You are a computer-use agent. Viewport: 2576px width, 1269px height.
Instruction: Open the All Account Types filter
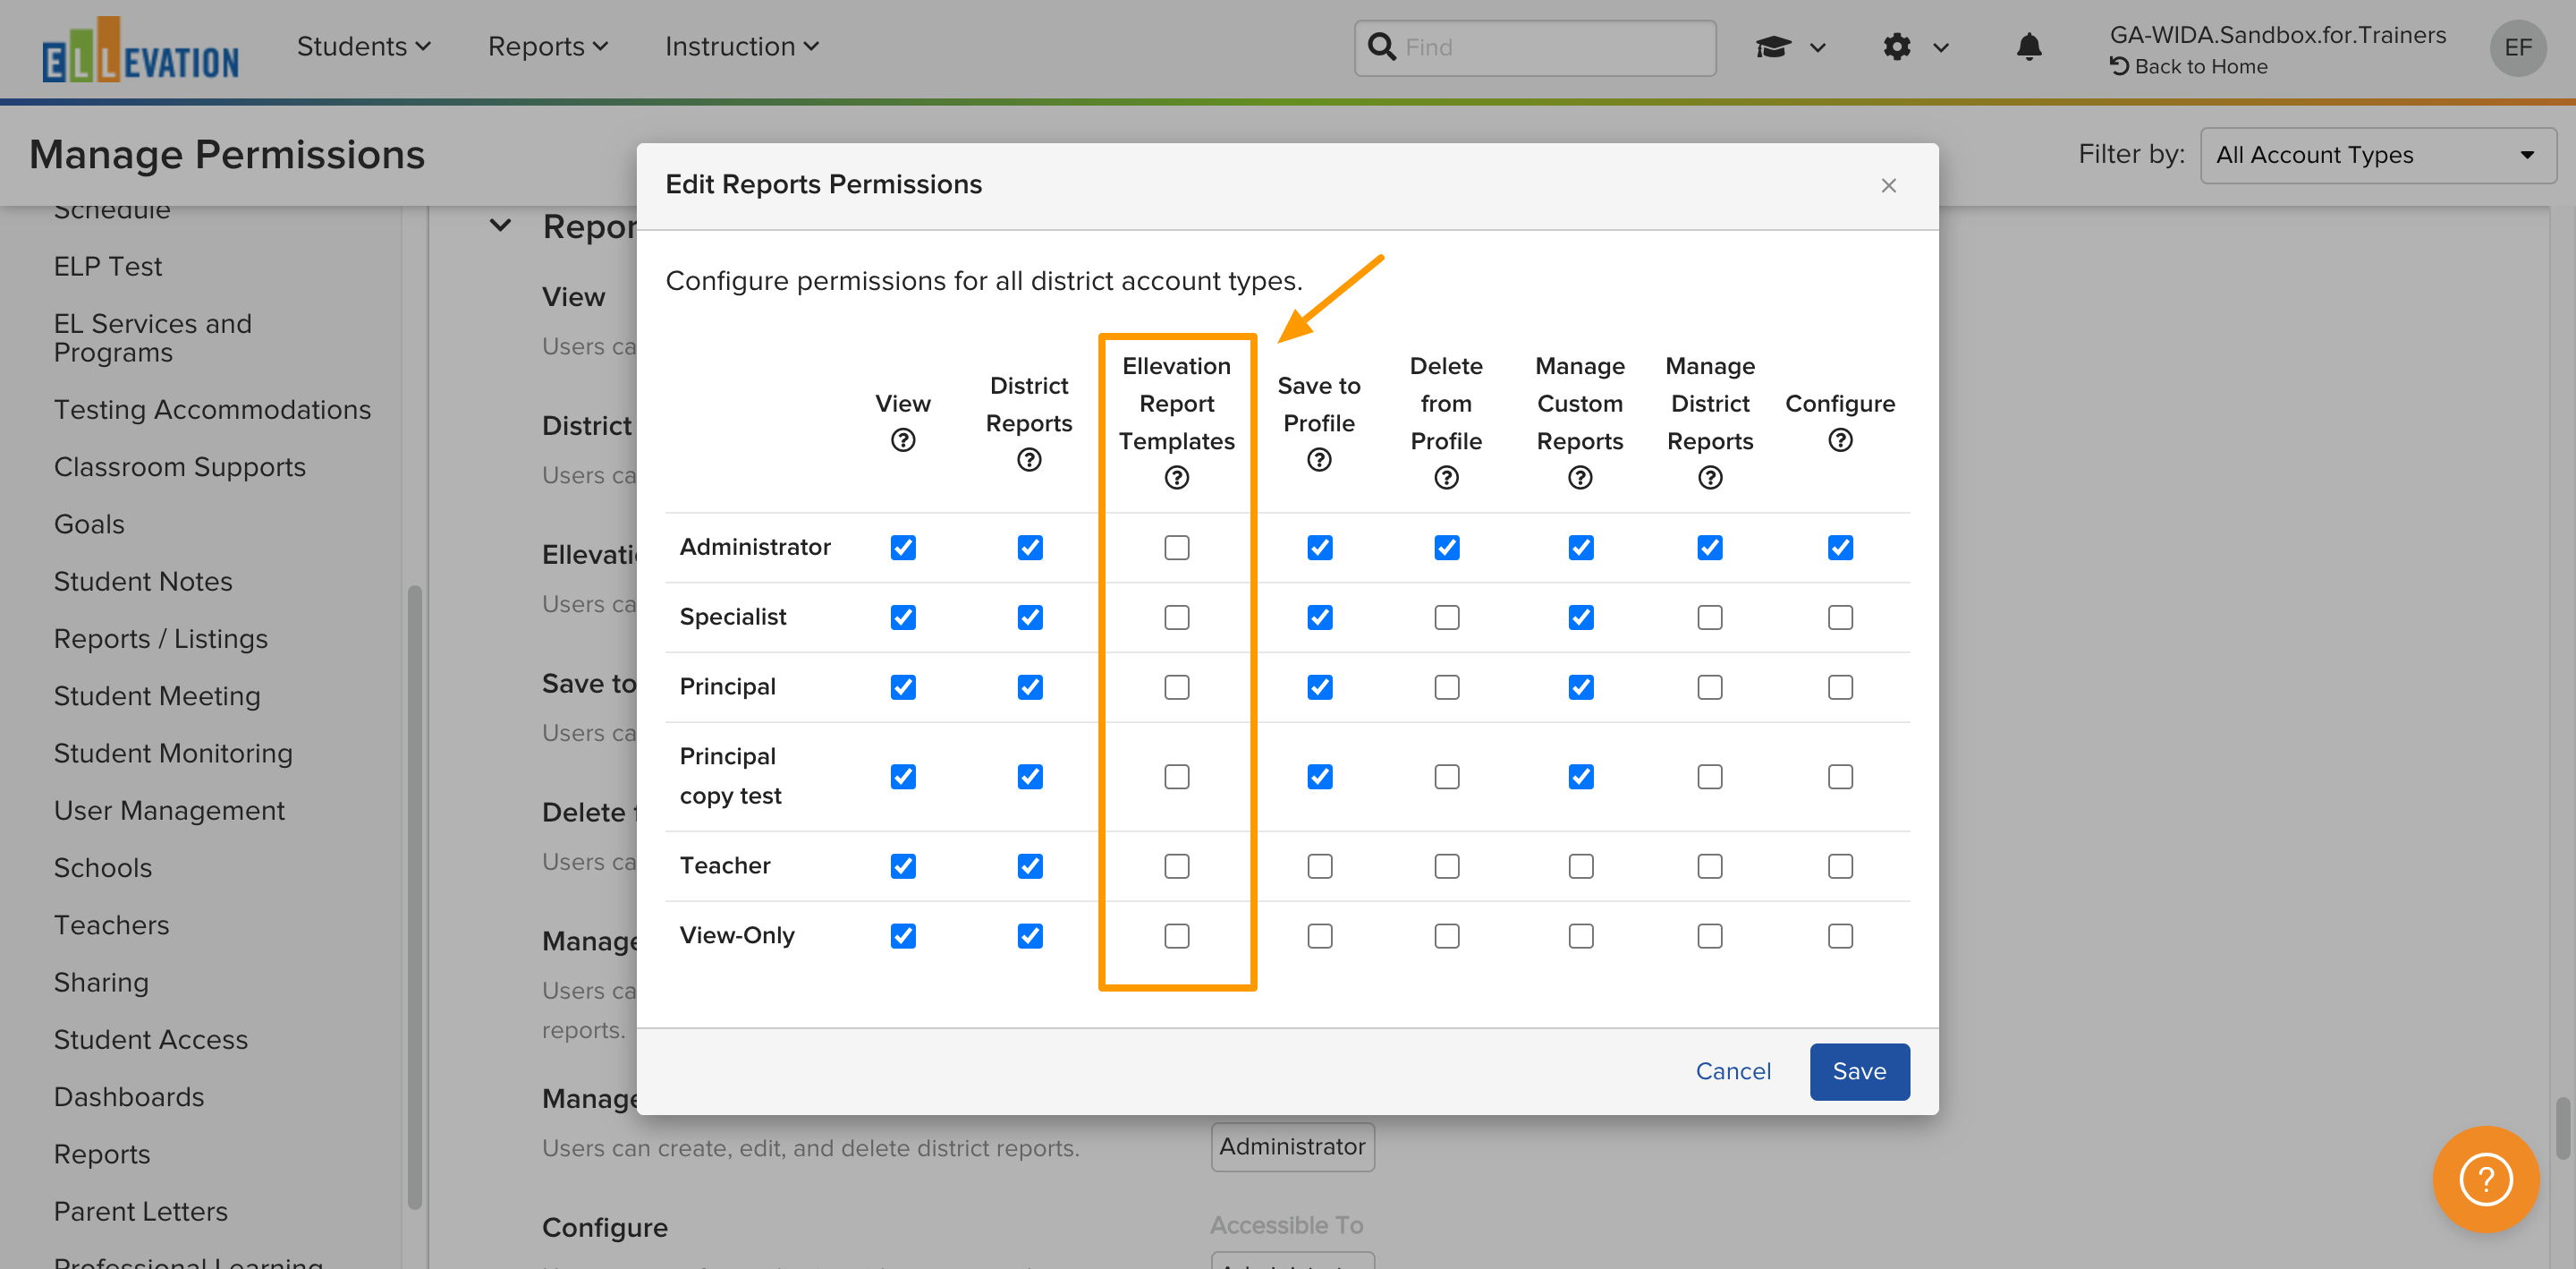pos(2377,155)
